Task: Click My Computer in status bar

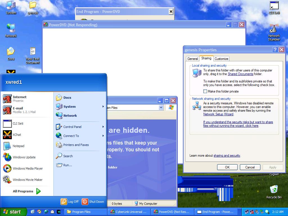Action: 146,204
